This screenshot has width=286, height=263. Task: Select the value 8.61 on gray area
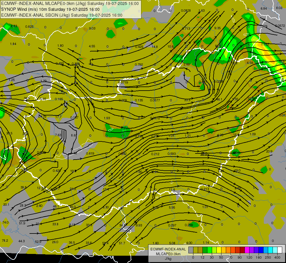point(74,135)
